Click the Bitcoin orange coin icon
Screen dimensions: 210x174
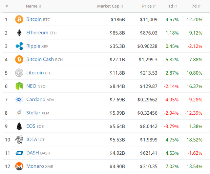(x=19, y=19)
